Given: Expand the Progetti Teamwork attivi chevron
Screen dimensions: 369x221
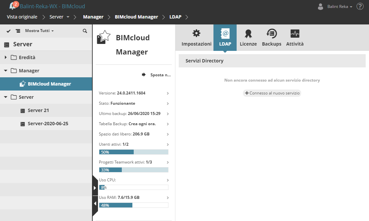Looking at the screenshot, I should pos(168,162).
